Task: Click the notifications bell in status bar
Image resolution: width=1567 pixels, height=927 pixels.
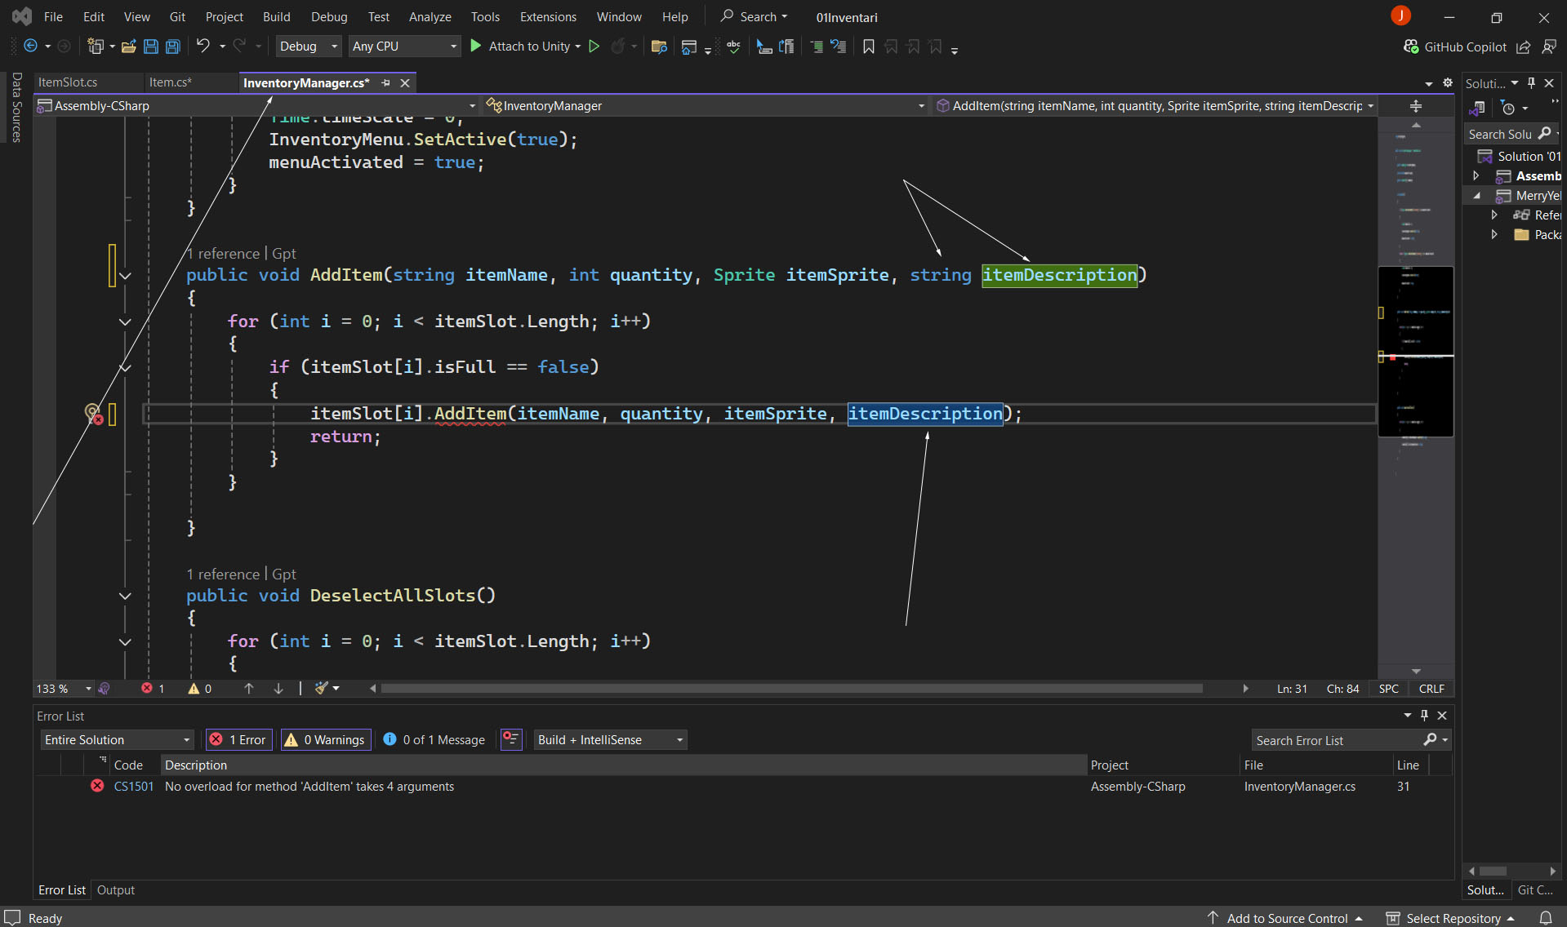Action: pos(1546,918)
